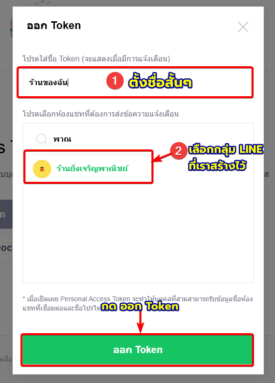This screenshot has width=275, height=383.
Task: Close the ออก Token dialog
Action: click(x=243, y=27)
